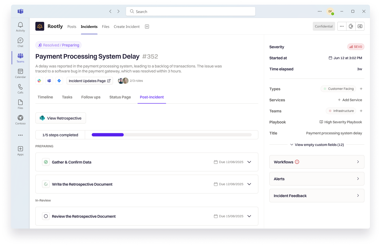Switch to the Posts tab

click(72, 27)
